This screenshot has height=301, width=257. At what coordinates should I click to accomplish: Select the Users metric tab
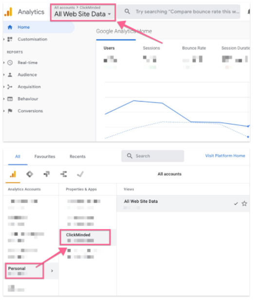coord(109,48)
